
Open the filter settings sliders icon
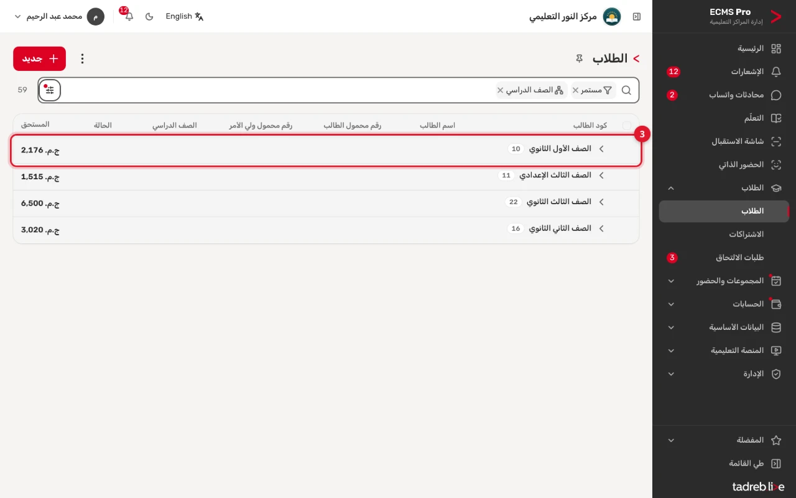tap(50, 90)
